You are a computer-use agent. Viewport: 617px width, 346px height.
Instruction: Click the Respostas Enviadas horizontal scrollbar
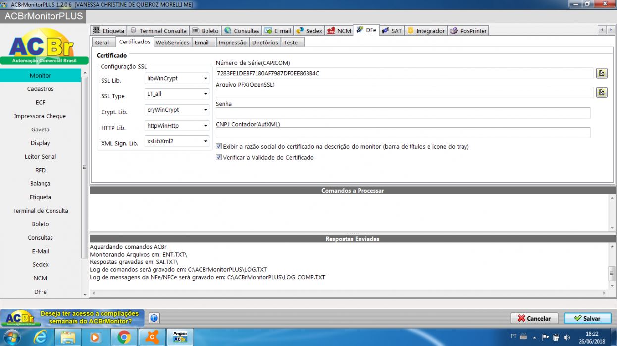pyautogui.click(x=349, y=293)
